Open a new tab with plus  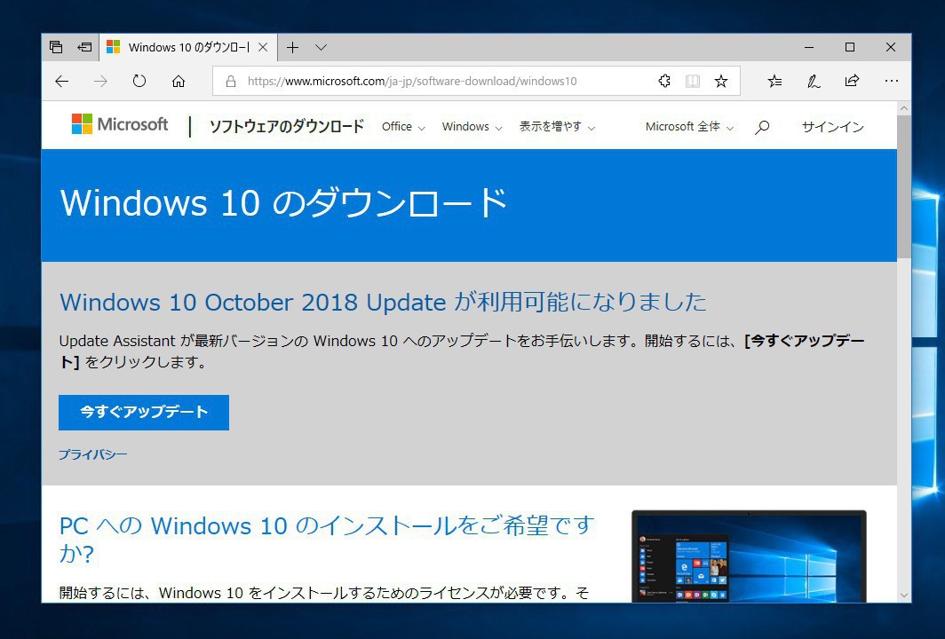[292, 47]
